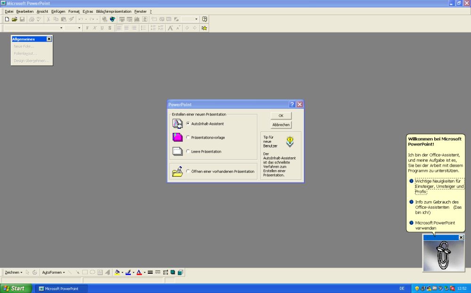Open the Extras menu
The image size is (471, 293).
click(x=88, y=11)
